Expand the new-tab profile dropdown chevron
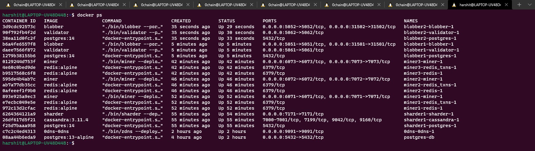 [x=529, y=5]
